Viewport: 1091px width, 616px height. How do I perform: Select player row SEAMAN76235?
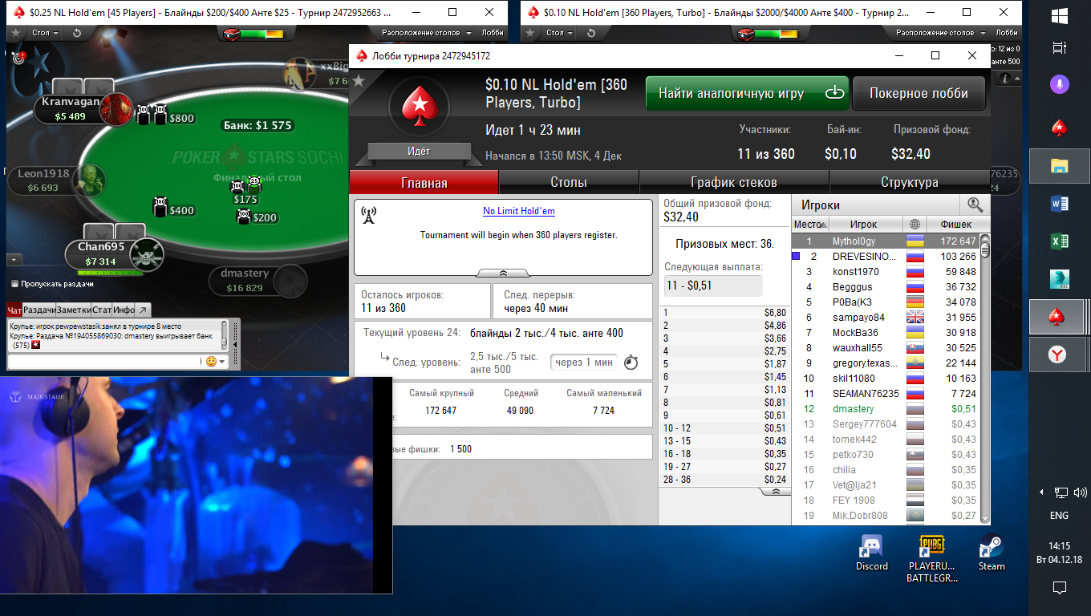point(886,393)
